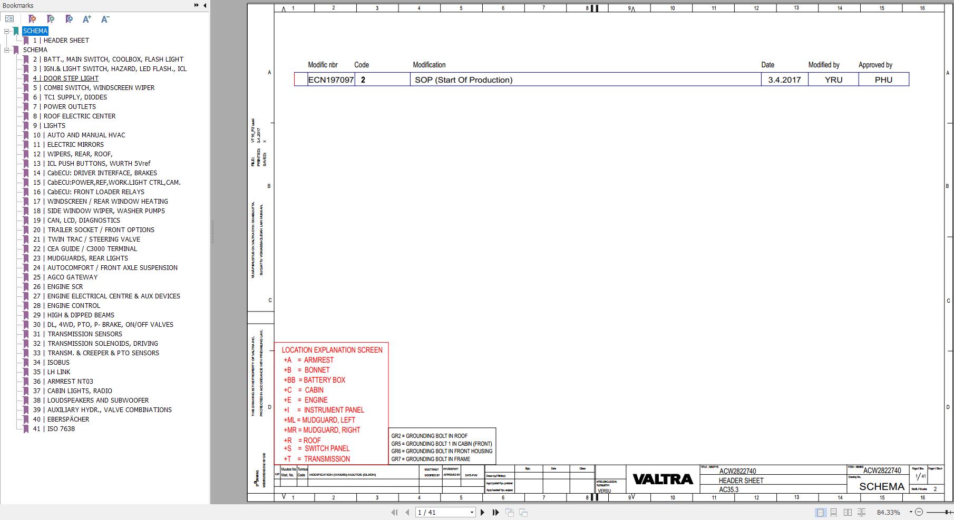Open bookmark 2 | BATT., MAIN SWITCH, COOLBOX
Viewport: 954px width, 520px height.
108,59
